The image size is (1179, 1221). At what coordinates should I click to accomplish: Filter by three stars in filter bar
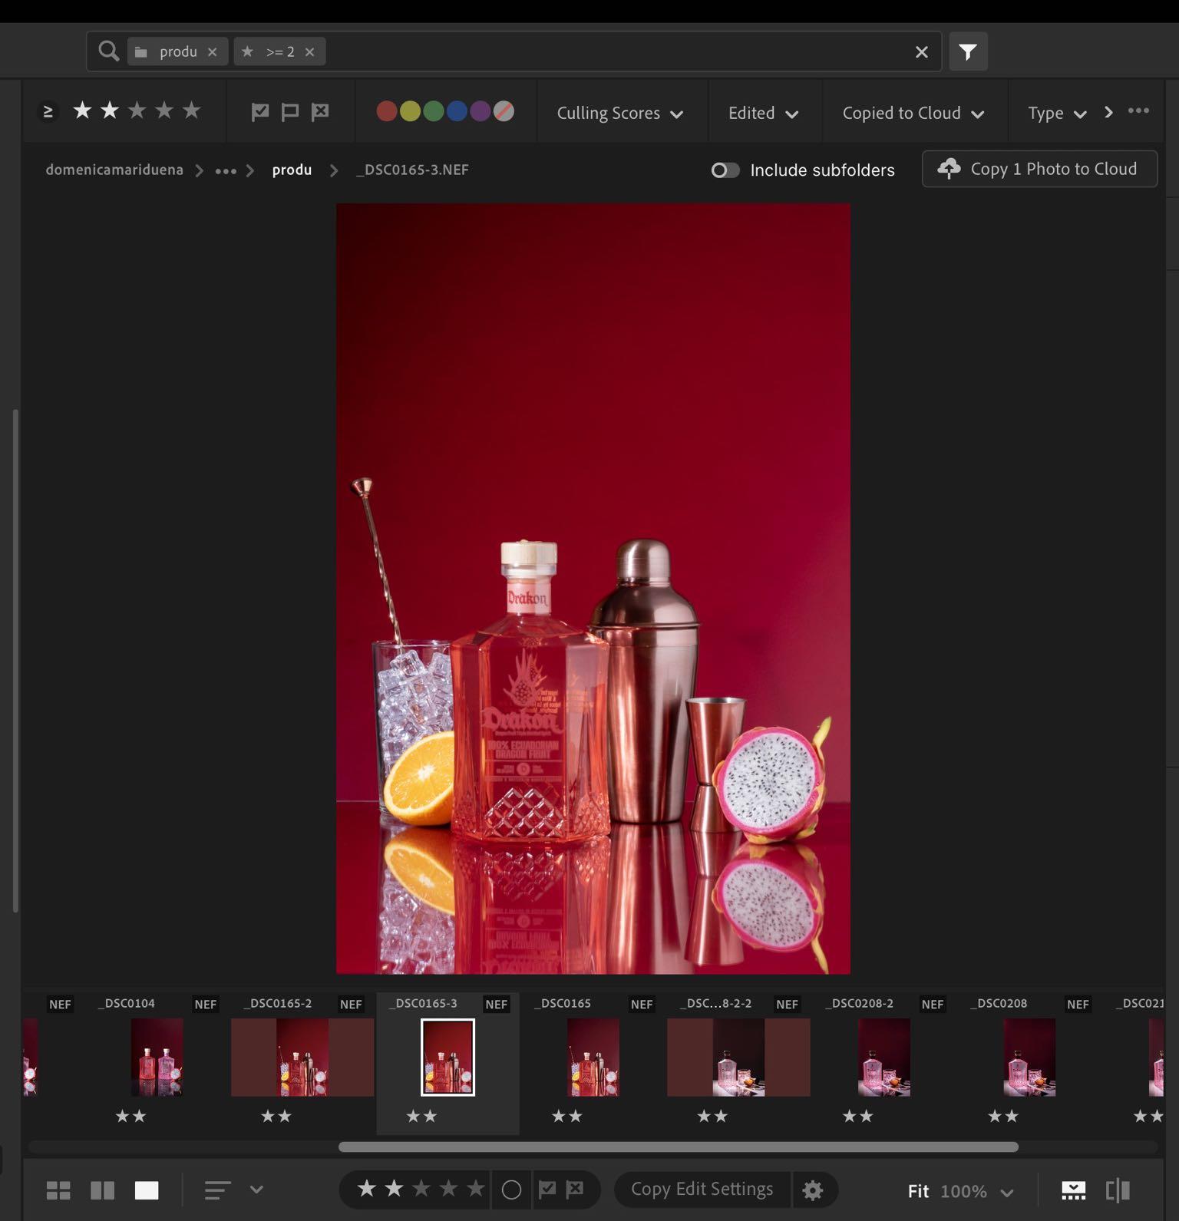pos(137,111)
